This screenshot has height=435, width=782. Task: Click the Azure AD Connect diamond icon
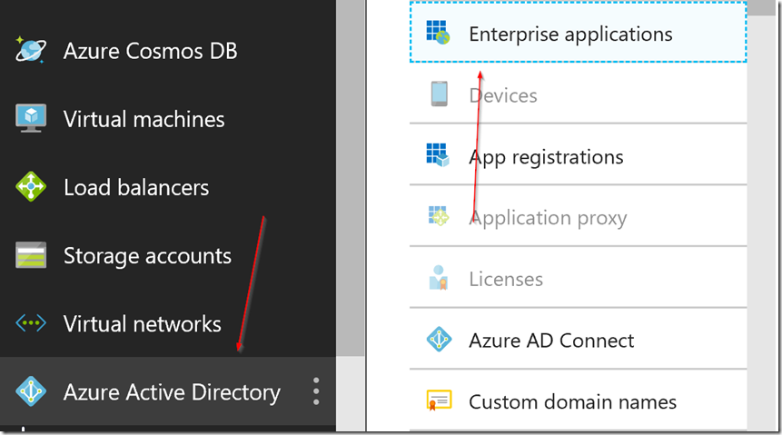pos(440,340)
